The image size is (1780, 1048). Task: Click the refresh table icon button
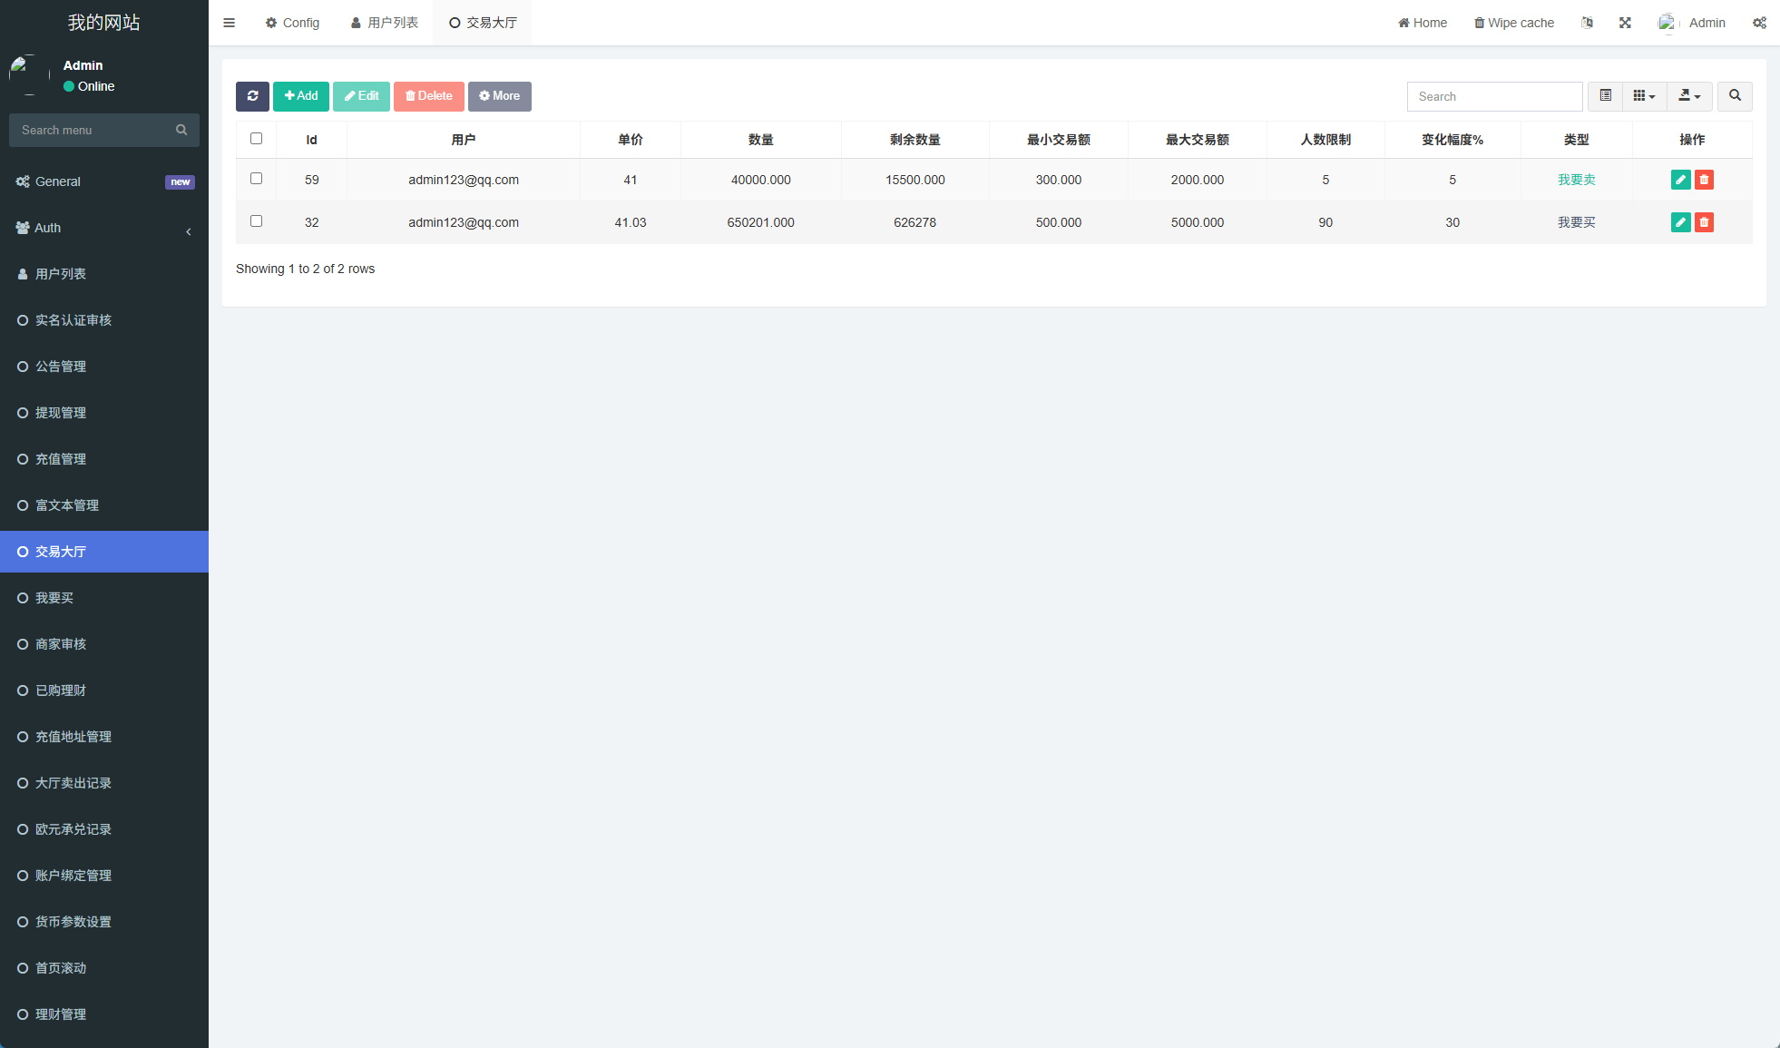[252, 96]
